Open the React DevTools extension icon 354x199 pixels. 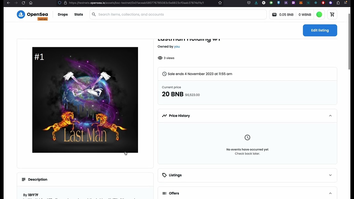click(x=316, y=3)
